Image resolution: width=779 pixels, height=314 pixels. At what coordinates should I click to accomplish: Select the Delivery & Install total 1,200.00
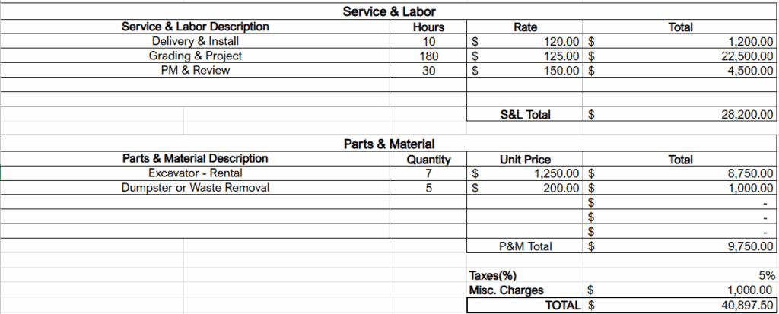679,41
